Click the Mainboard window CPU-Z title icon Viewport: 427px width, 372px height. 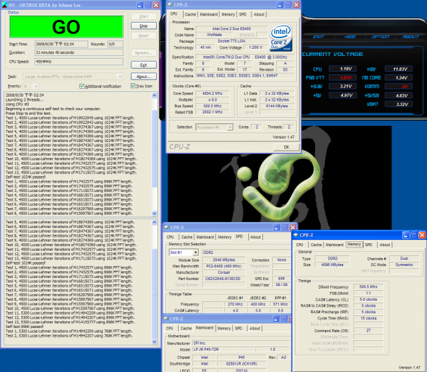[166, 319]
